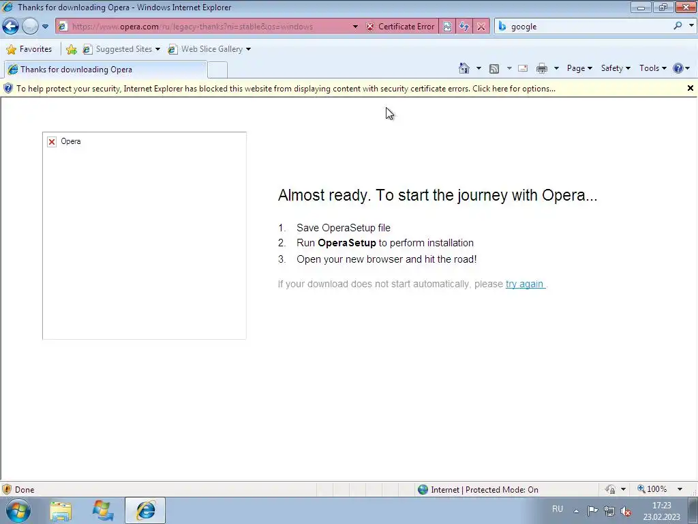
Task: Click the Read Mail envelope icon
Action: click(523, 68)
